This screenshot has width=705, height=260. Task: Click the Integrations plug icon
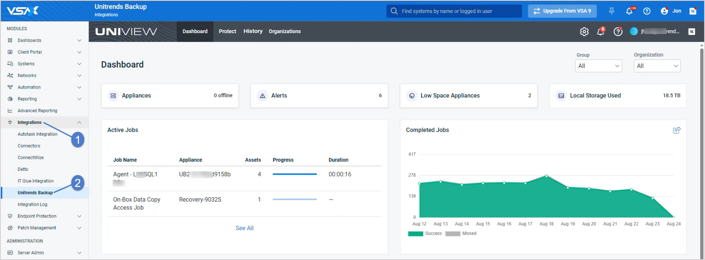(10, 123)
